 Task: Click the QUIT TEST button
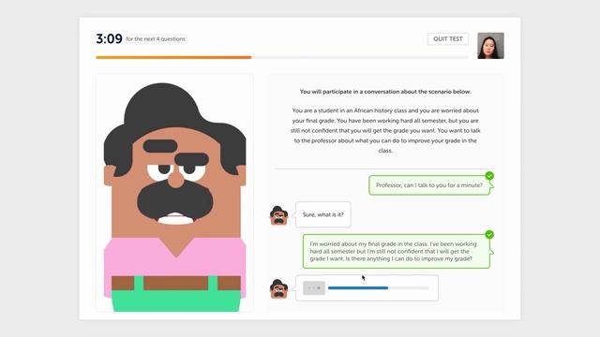point(448,39)
